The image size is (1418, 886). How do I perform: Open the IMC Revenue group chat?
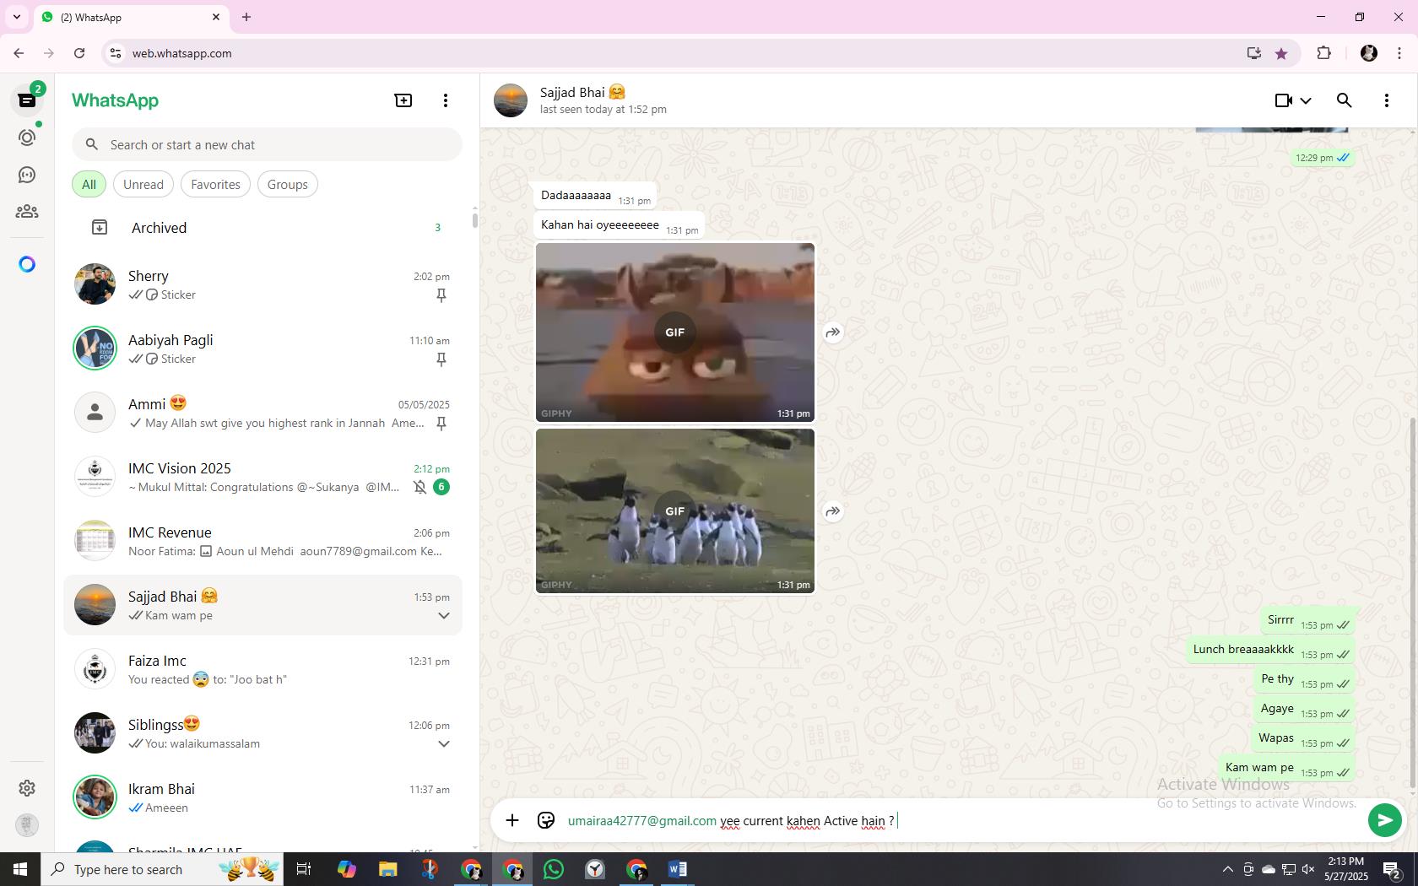(262, 542)
